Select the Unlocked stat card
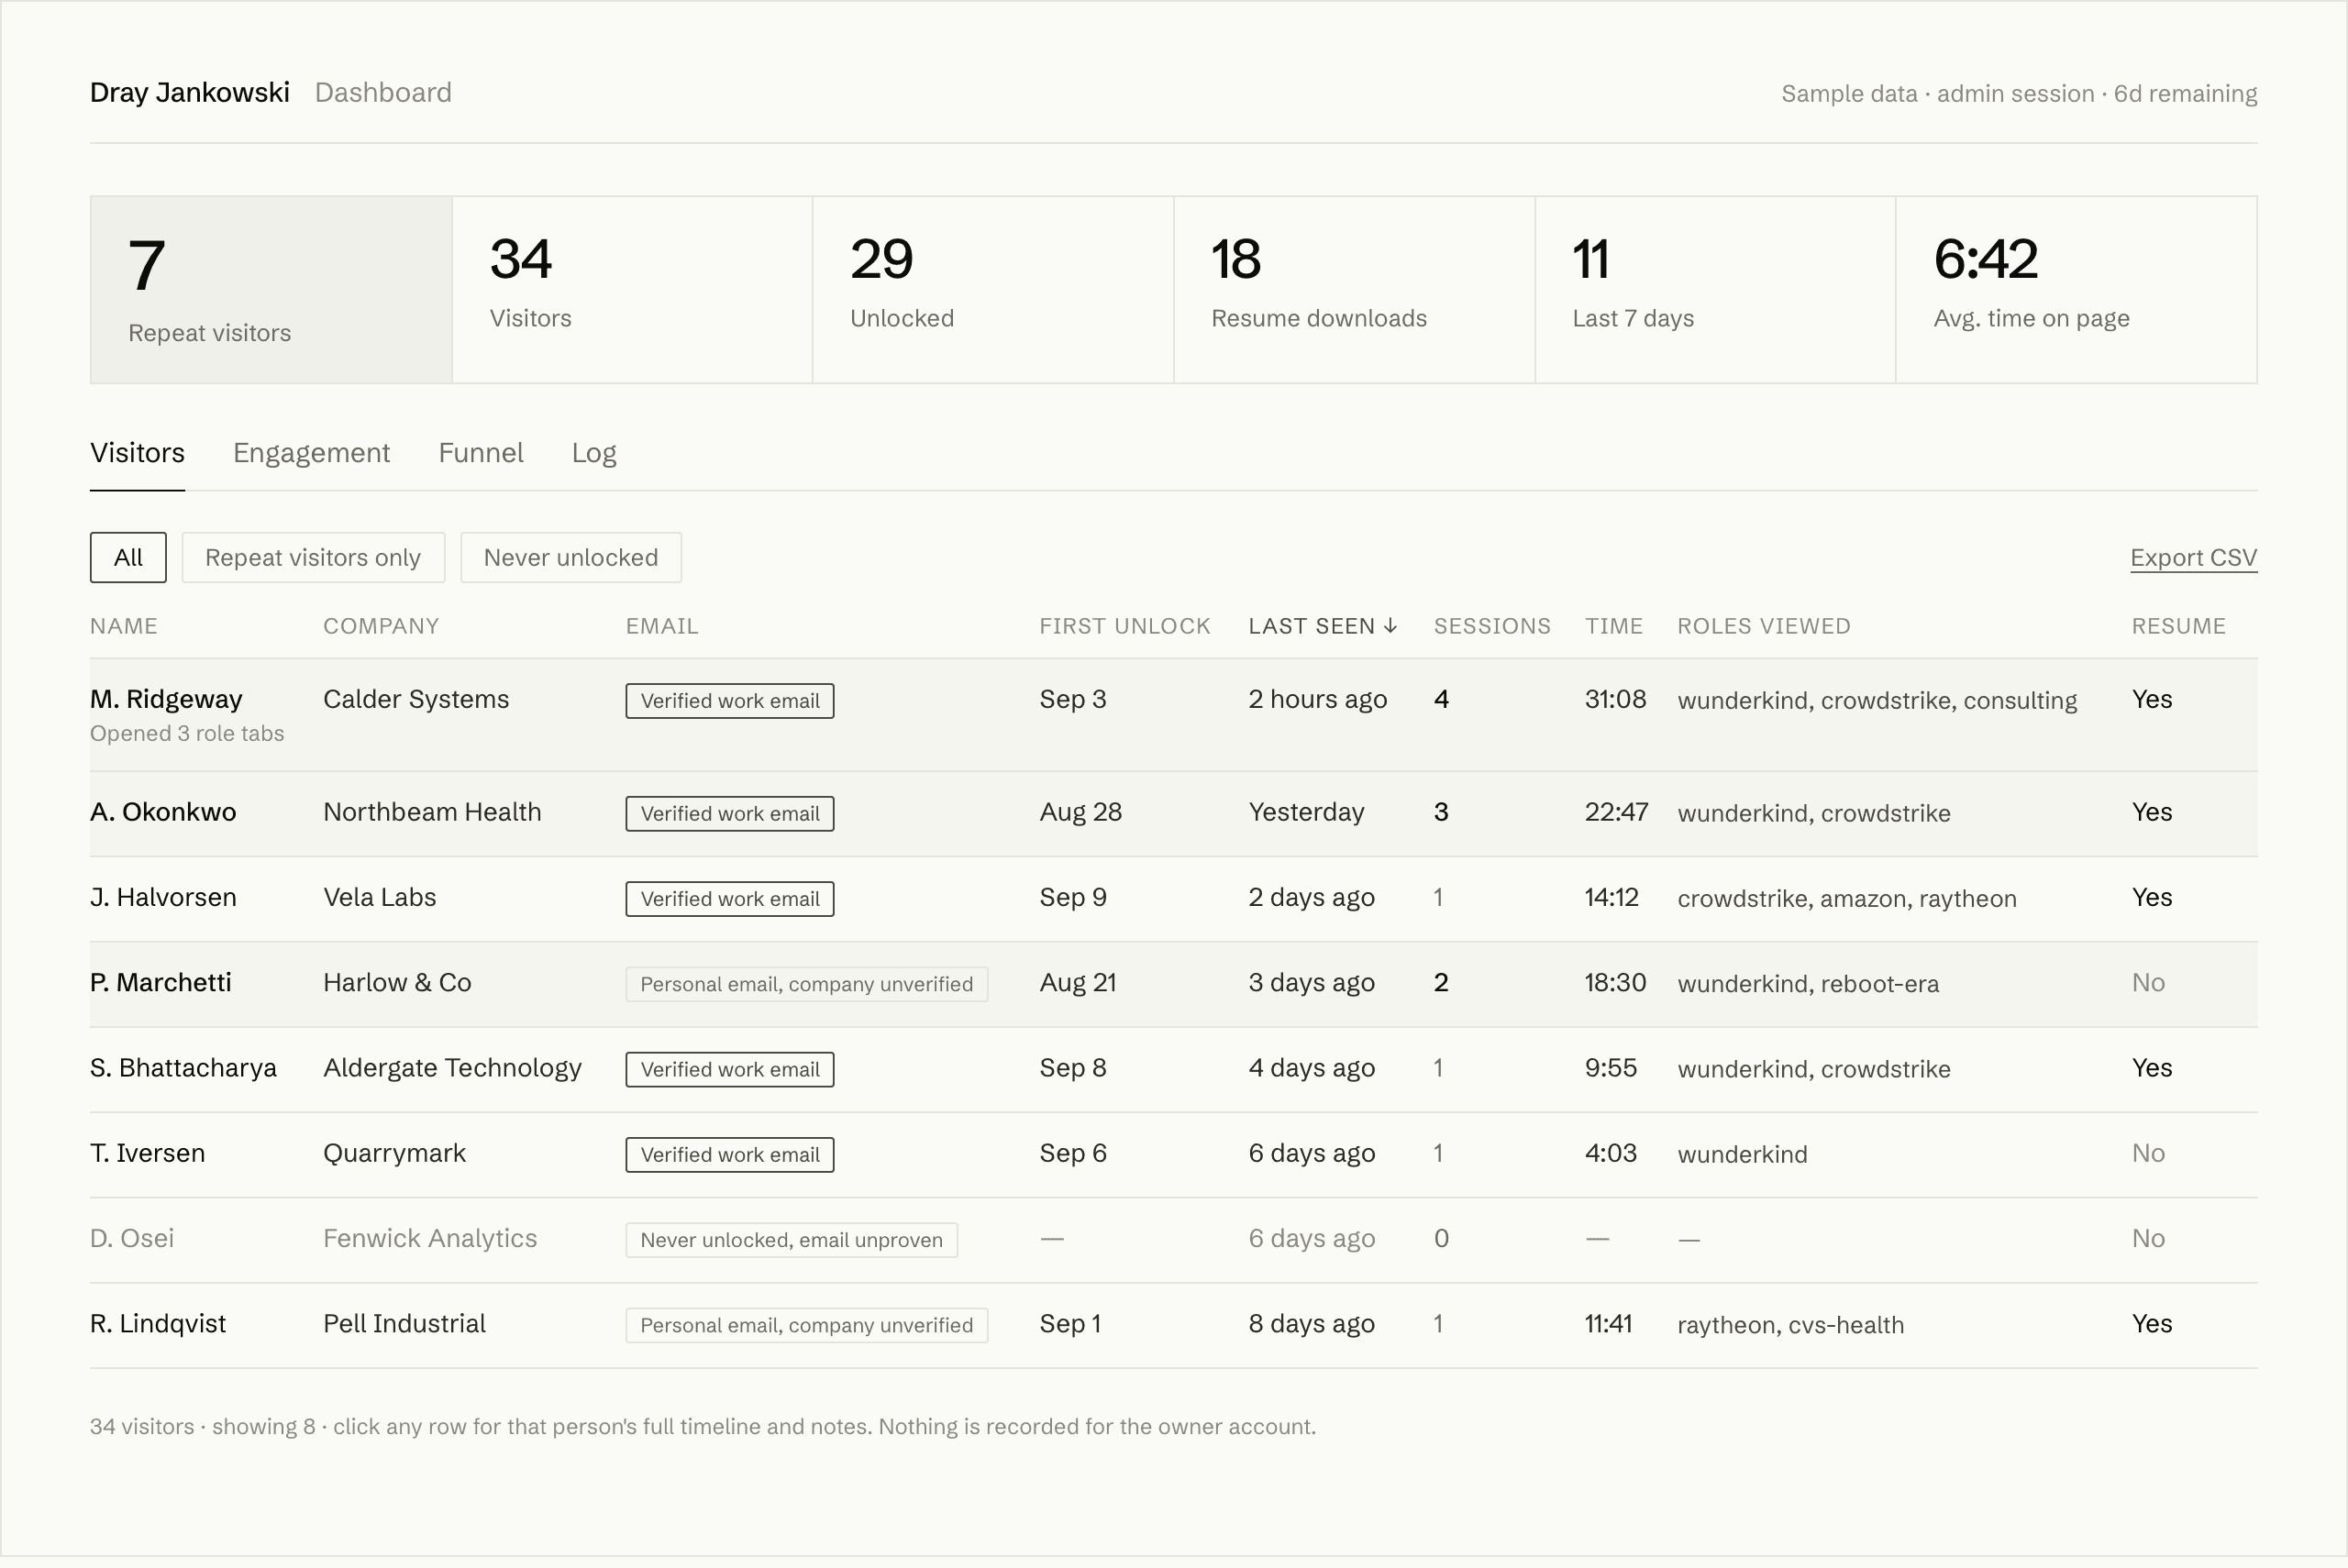 tap(993, 289)
